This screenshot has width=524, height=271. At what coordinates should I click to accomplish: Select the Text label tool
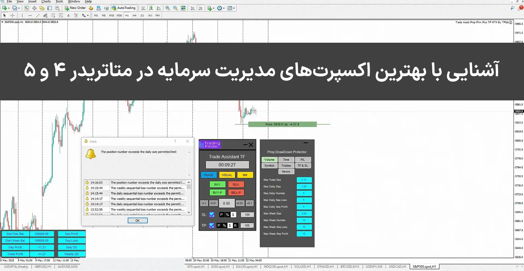pyautogui.click(x=76, y=16)
